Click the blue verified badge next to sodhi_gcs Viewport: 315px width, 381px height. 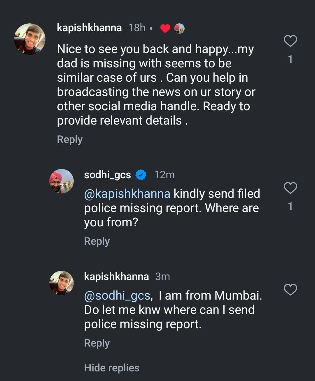point(141,175)
